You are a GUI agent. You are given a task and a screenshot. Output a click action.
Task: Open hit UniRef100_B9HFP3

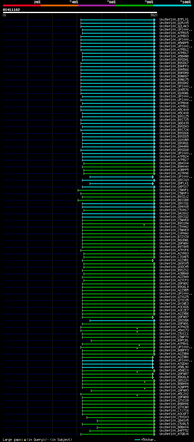coord(174,67)
